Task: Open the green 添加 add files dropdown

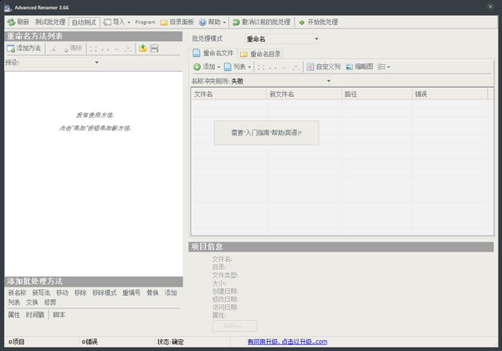Action: click(207, 67)
